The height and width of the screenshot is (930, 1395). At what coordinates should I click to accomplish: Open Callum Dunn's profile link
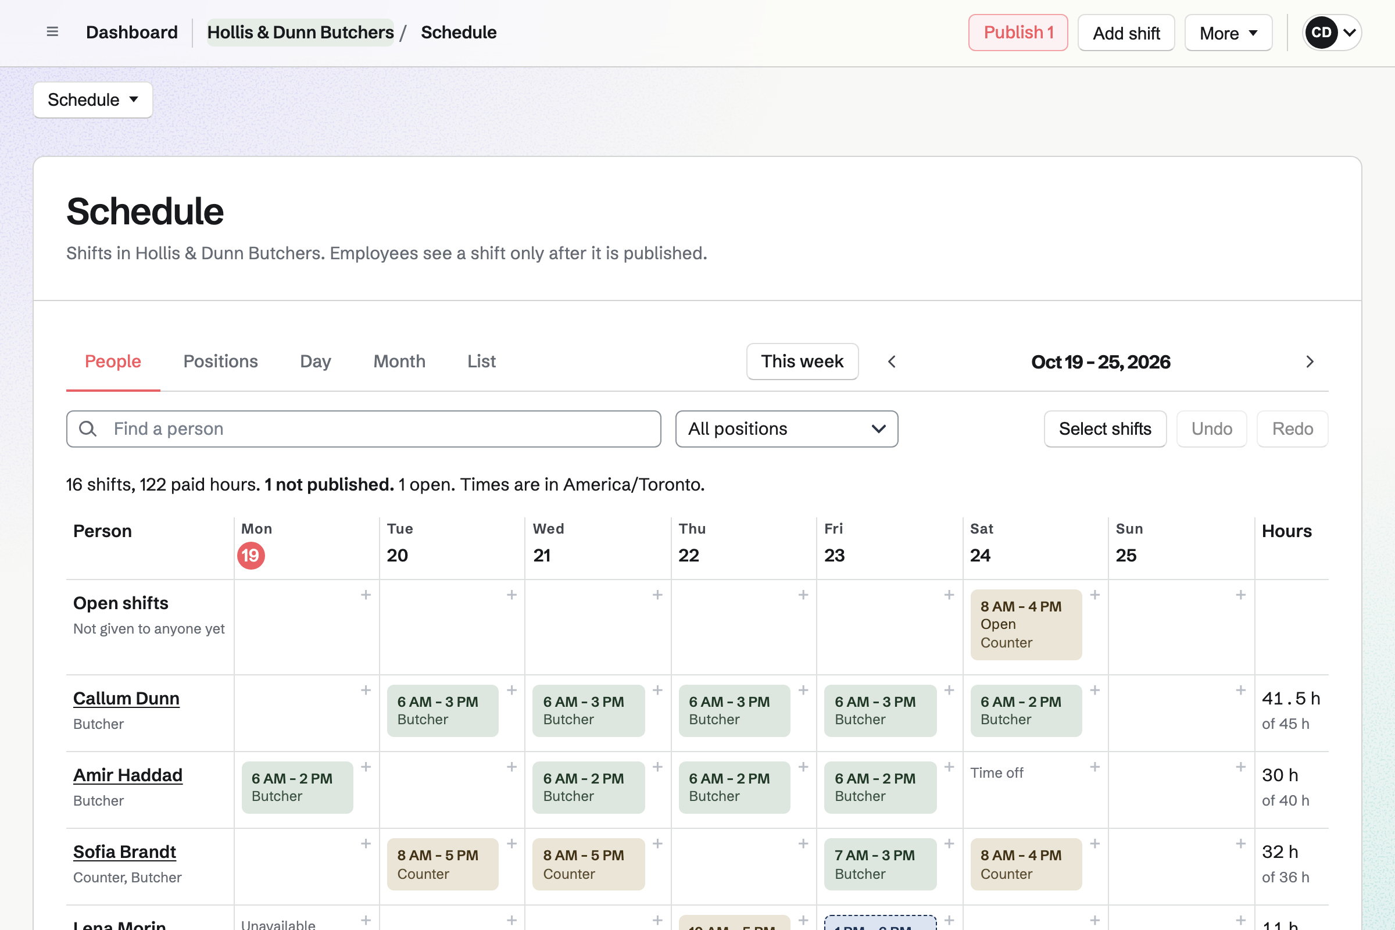126,698
